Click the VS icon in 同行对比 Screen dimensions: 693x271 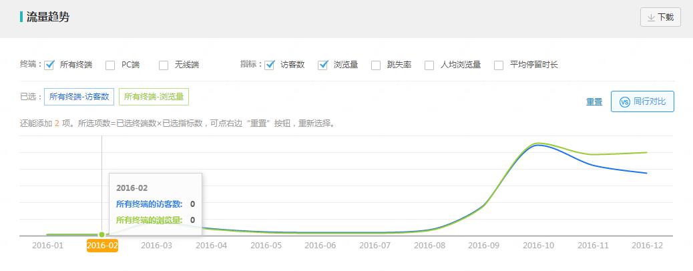pos(625,102)
